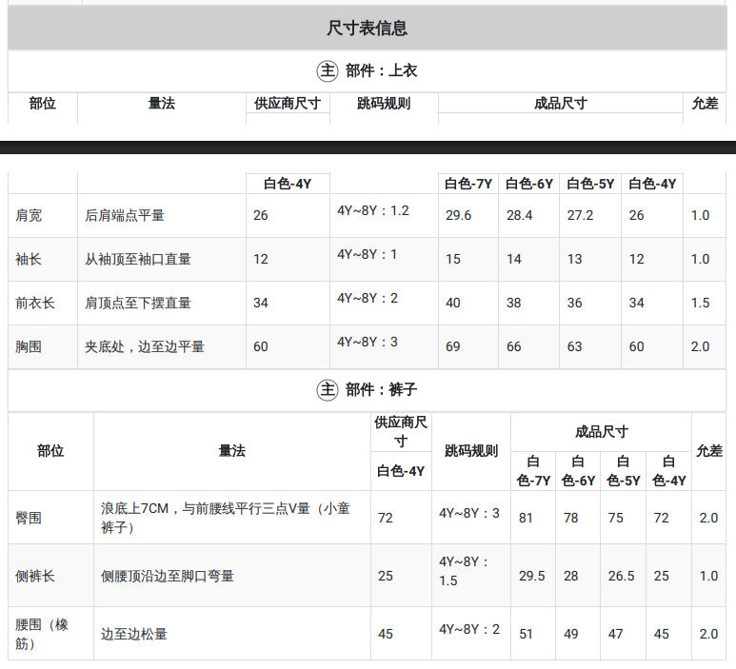Click the 主 icon beside 部件：裤子
This screenshot has width=736, height=669.
click(x=328, y=389)
